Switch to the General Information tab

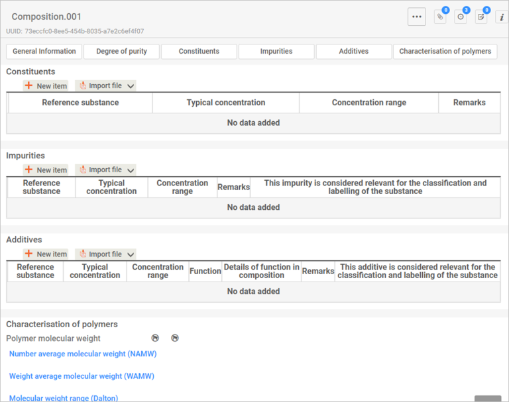coord(44,51)
